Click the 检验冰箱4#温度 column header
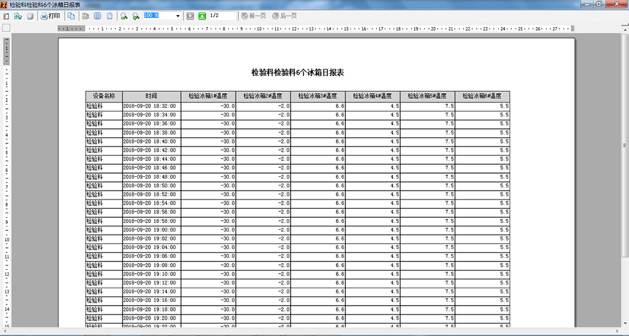The height and width of the screenshot is (336, 629). pos(372,96)
